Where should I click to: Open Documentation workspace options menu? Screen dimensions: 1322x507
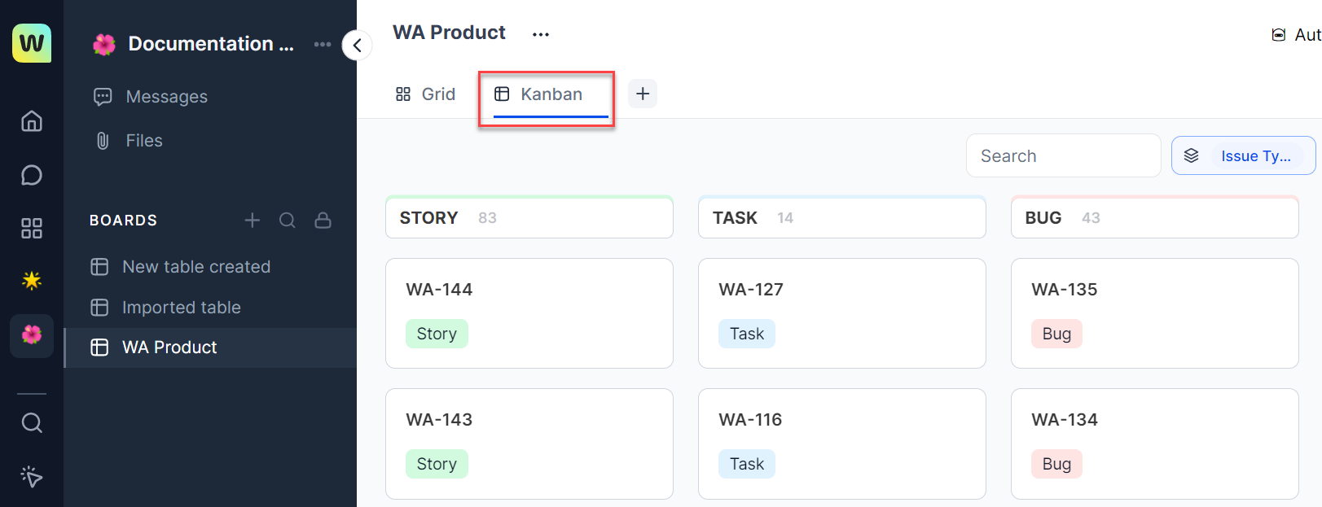(x=323, y=45)
